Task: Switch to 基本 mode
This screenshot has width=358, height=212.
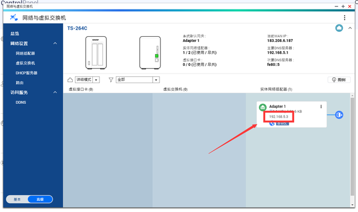Action: pyautogui.click(x=17, y=199)
